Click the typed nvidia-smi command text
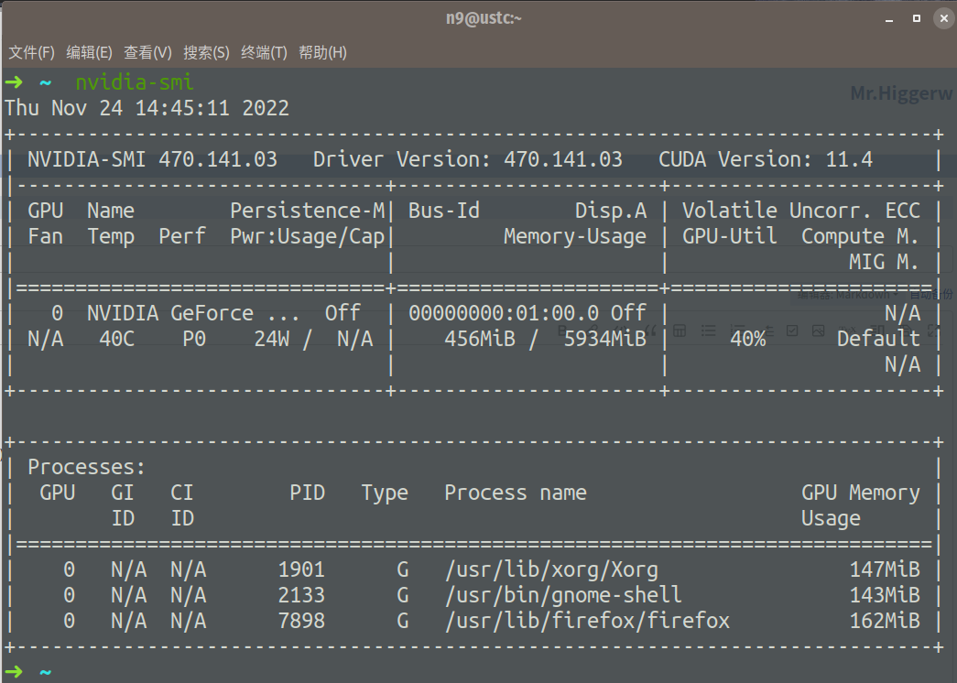The height and width of the screenshot is (683, 957). (x=135, y=82)
